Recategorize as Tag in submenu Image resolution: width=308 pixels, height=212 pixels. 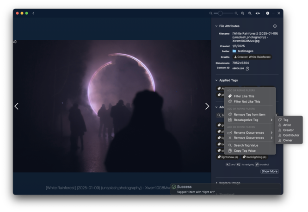pyautogui.click(x=289, y=120)
